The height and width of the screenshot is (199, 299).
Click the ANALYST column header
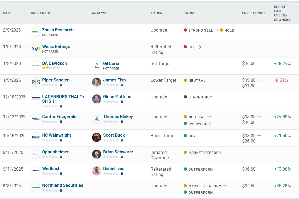(x=99, y=13)
